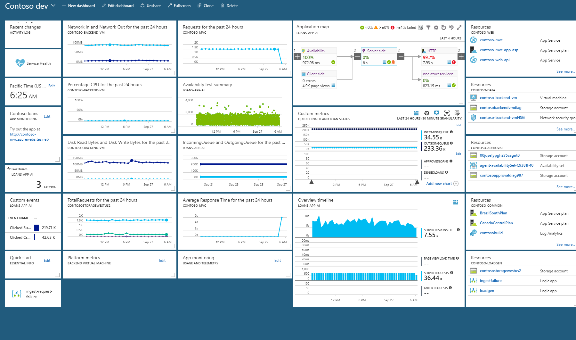The height and width of the screenshot is (340, 576).
Task: Click the info icon beside DENIEDLOANS
Action: pos(446,172)
